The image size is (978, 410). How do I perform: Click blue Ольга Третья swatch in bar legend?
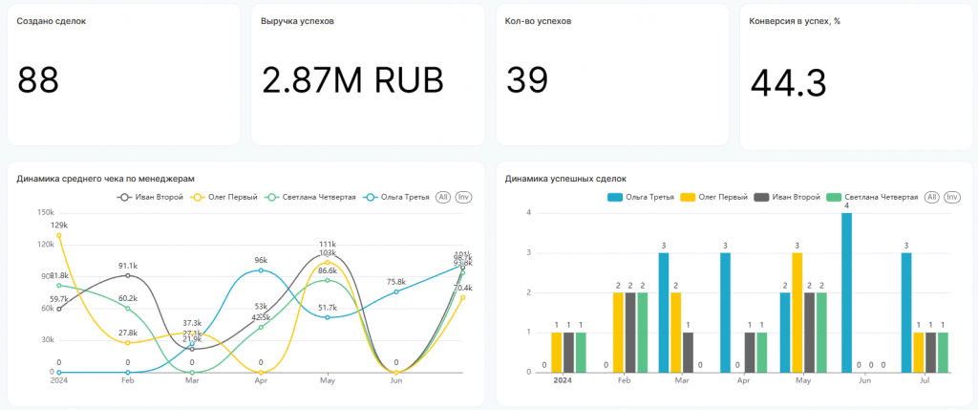coord(616,197)
